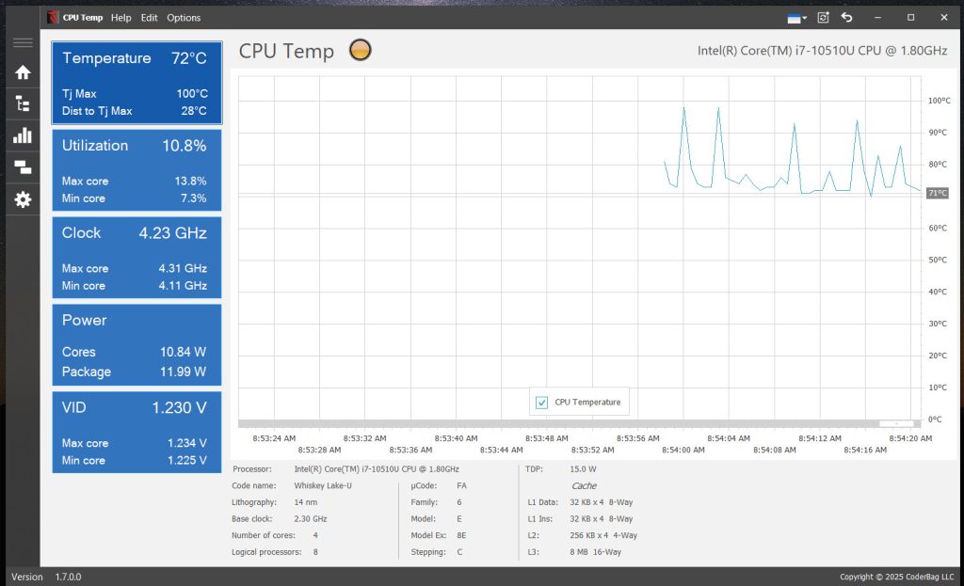Open the color theme dropdown in title bar

point(796,18)
